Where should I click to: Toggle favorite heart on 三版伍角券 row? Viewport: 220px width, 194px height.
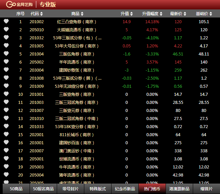click(x=6, y=53)
